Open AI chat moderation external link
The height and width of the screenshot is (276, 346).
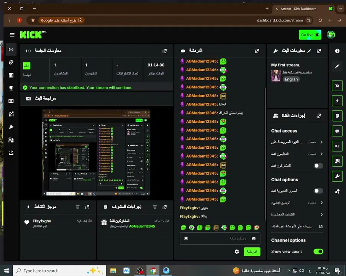click(x=321, y=226)
